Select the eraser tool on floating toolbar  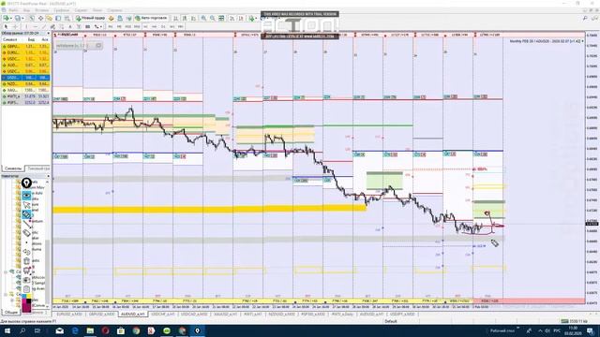click(x=26, y=233)
